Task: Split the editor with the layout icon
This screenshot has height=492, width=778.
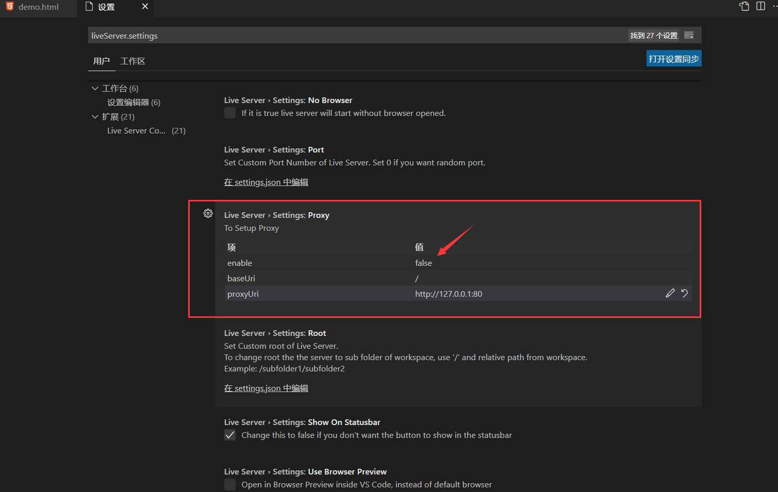Action: pos(760,6)
